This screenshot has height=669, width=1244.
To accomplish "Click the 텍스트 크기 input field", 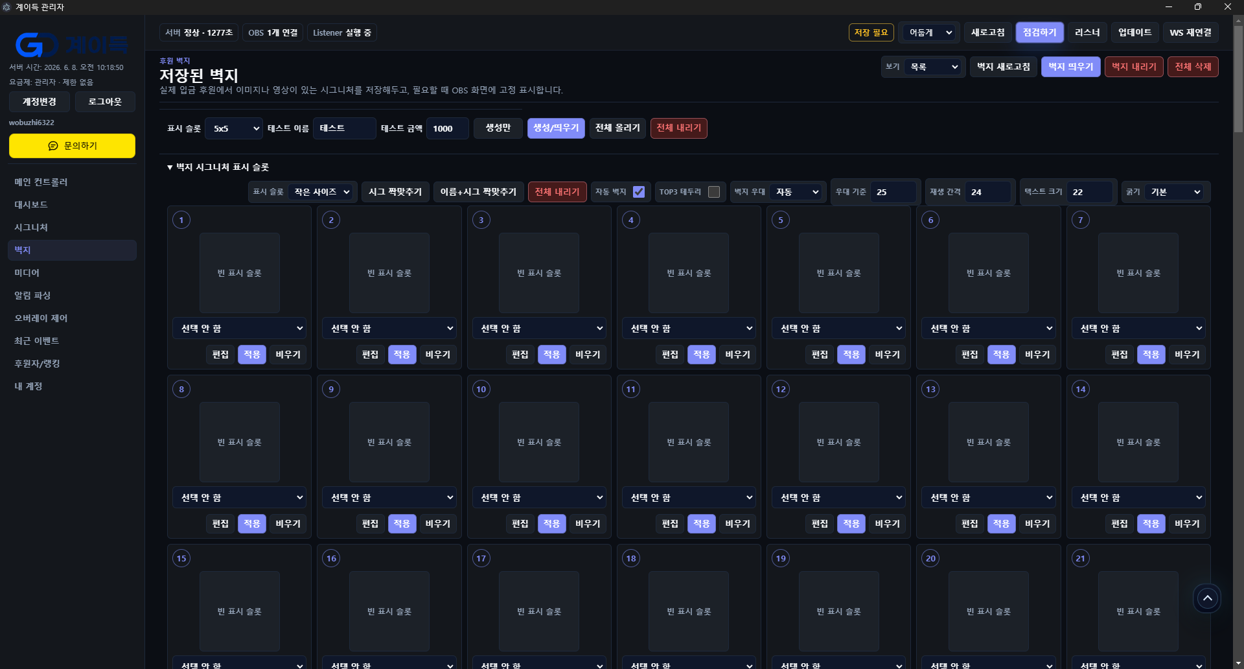I will 1089,192.
